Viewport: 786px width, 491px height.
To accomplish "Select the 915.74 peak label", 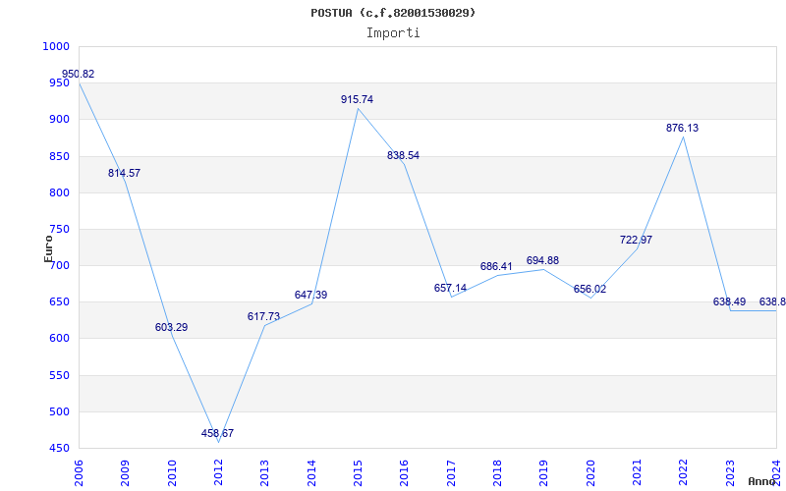I will click(357, 100).
